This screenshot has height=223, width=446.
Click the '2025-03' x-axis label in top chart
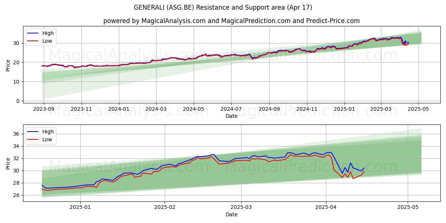click(381, 109)
